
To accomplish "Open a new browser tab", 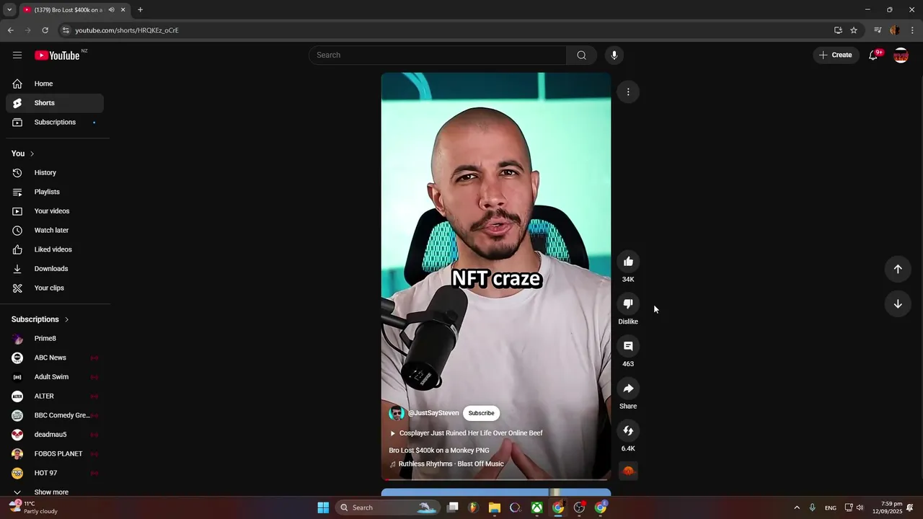I will pos(140,10).
